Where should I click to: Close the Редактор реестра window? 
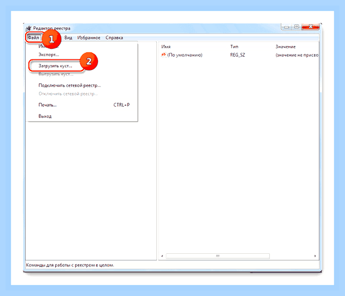point(310,27)
